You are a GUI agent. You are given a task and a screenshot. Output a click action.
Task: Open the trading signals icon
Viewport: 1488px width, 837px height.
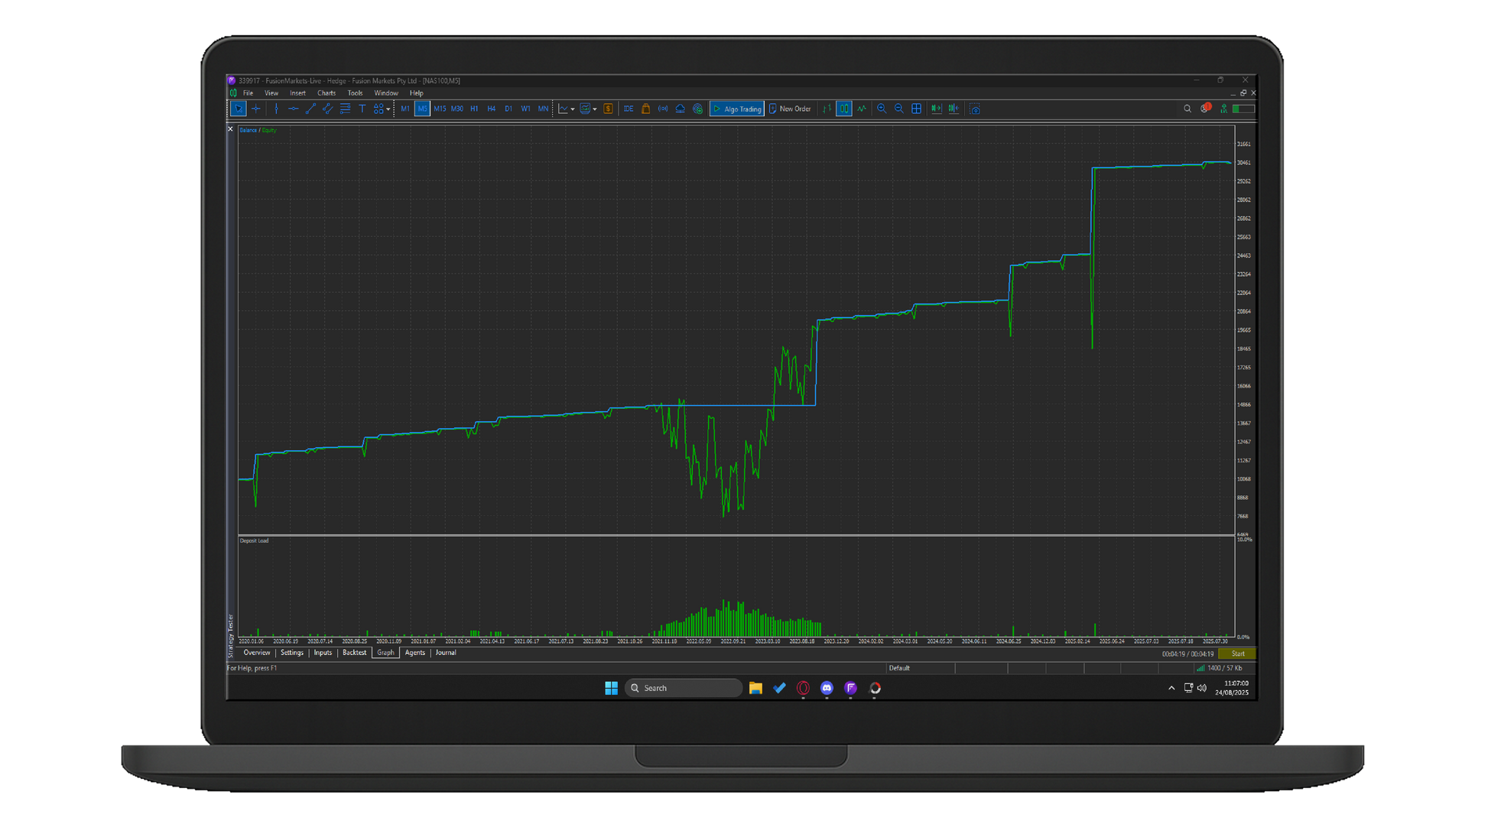[663, 109]
